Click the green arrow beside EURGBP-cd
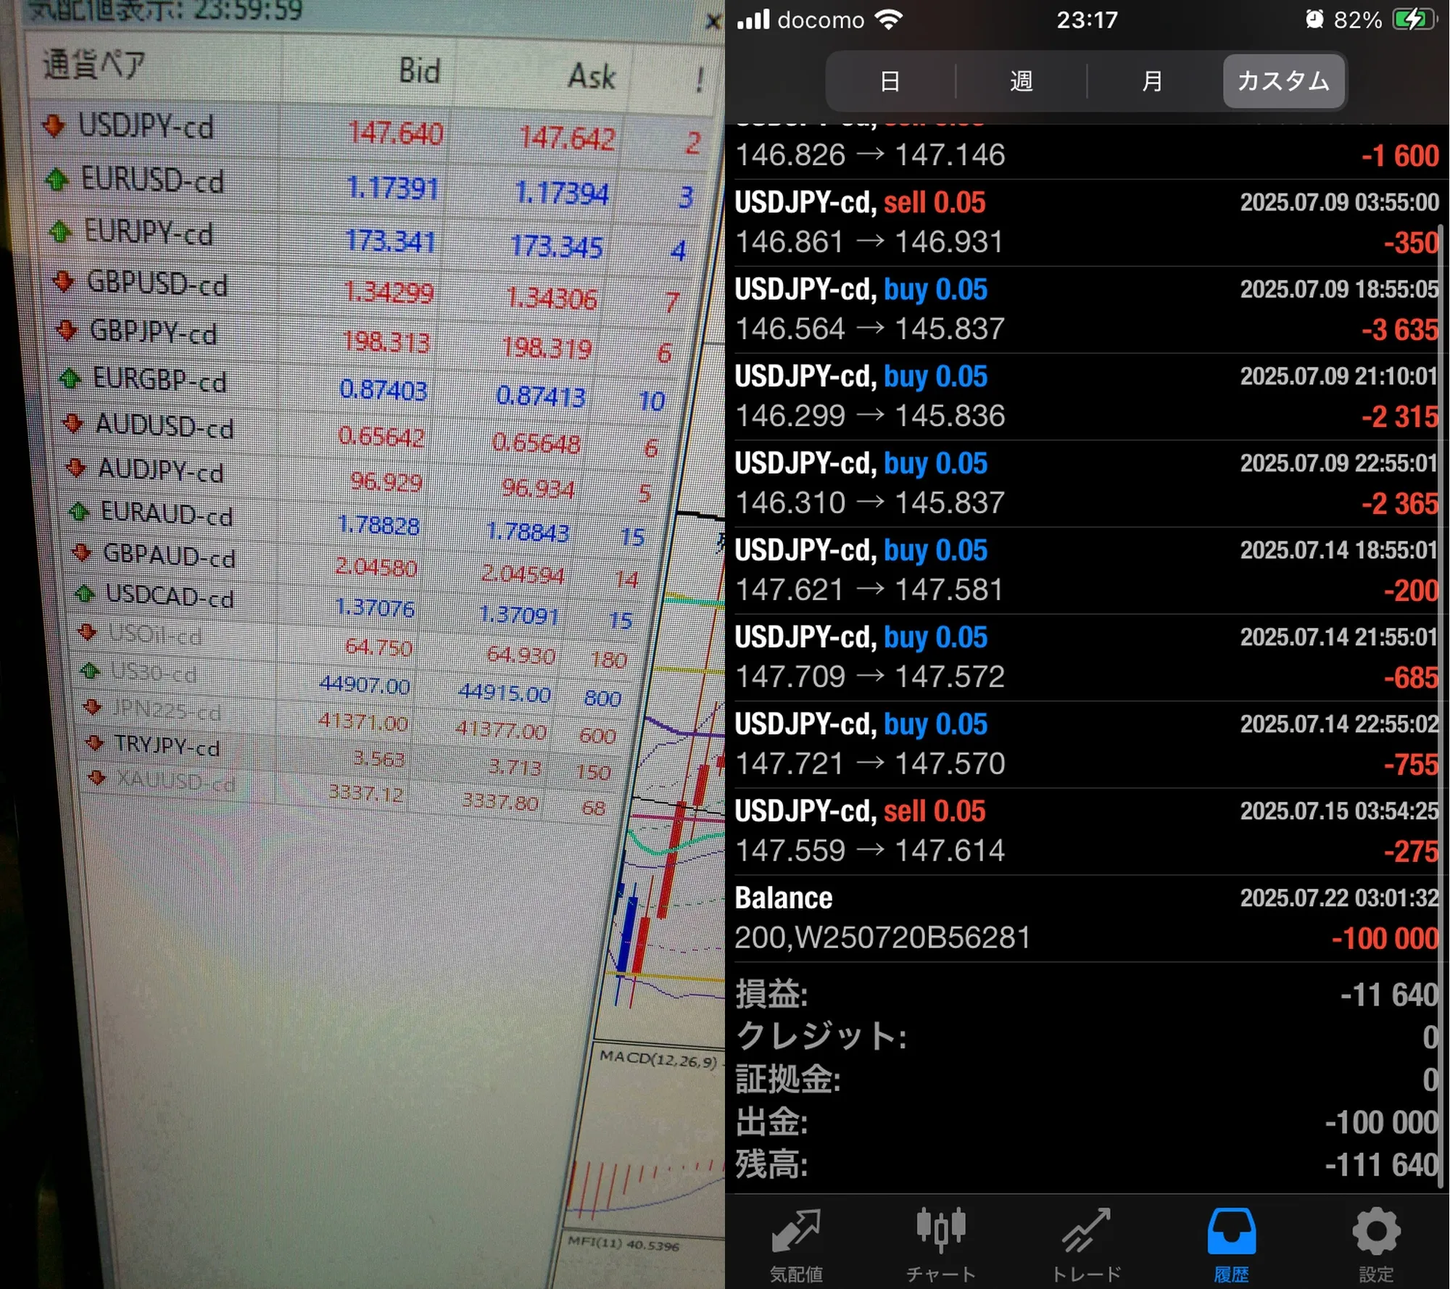The image size is (1450, 1289). pyautogui.click(x=70, y=377)
